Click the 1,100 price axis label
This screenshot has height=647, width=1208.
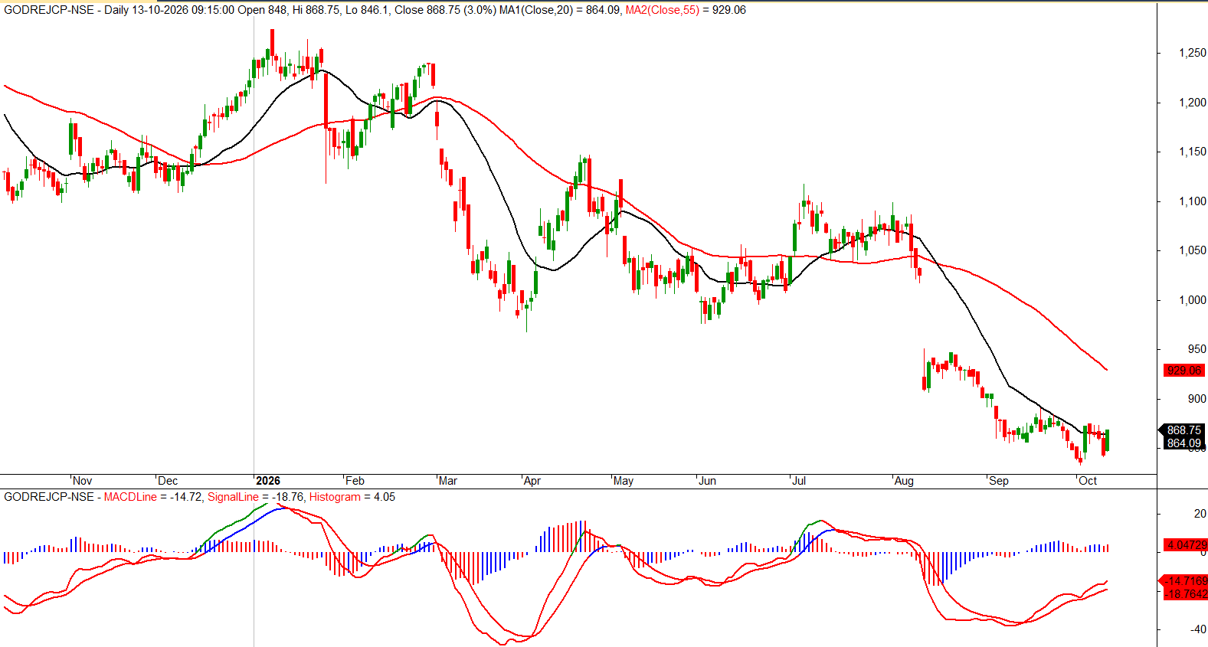pyautogui.click(x=1193, y=201)
